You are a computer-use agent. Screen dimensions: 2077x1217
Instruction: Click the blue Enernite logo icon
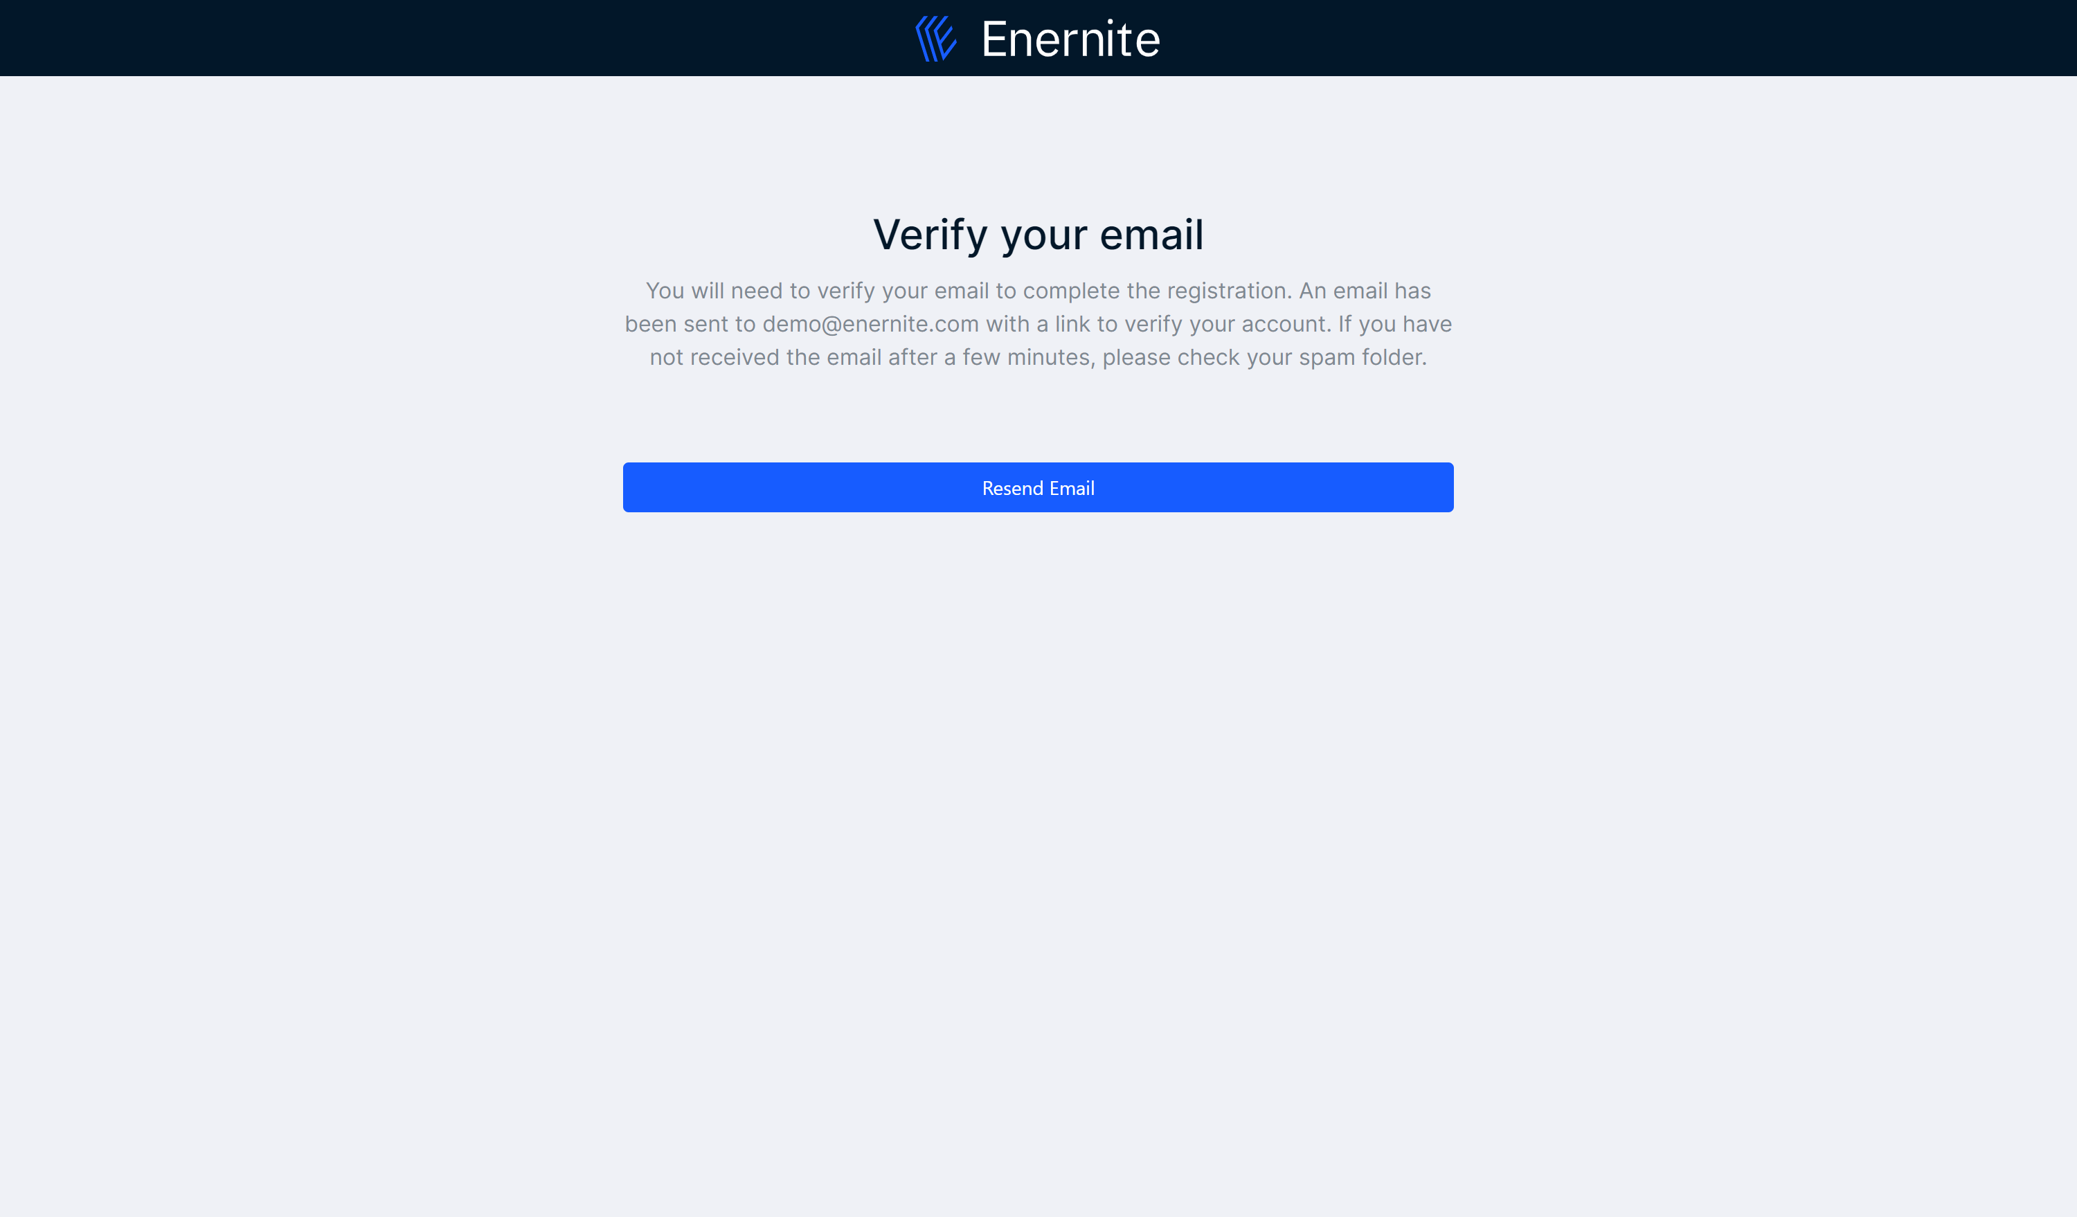pos(936,39)
